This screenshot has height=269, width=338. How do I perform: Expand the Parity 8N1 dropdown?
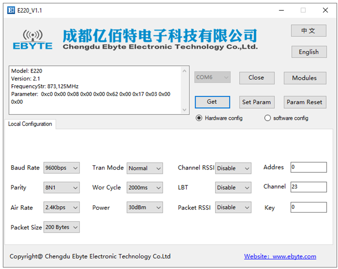pyautogui.click(x=61, y=188)
